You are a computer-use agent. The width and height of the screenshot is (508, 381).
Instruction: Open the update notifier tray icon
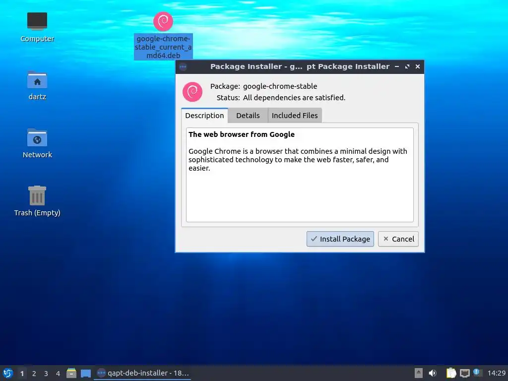click(x=477, y=373)
